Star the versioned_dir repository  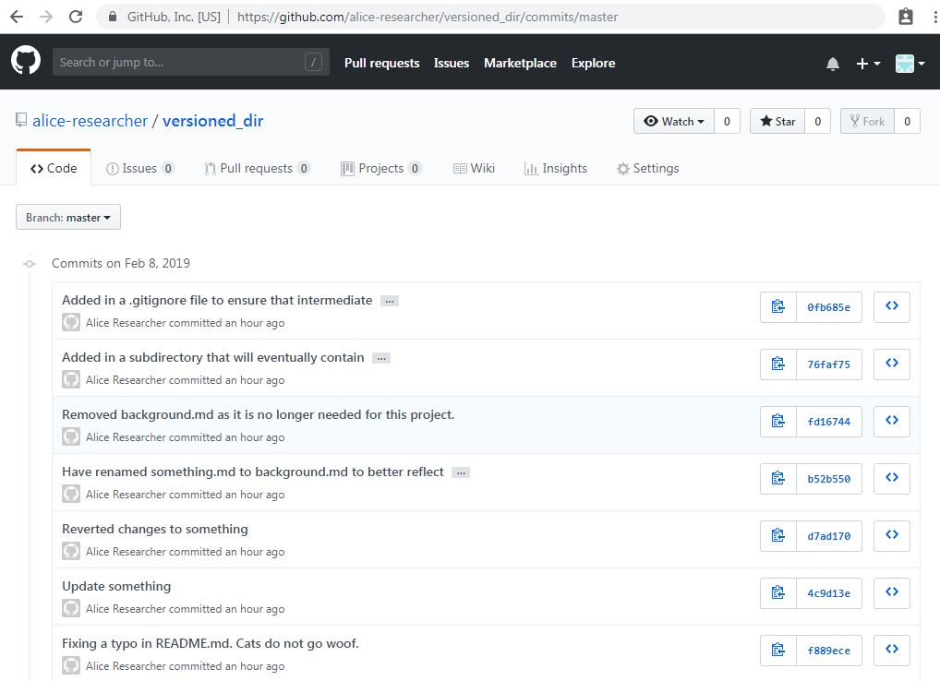777,121
